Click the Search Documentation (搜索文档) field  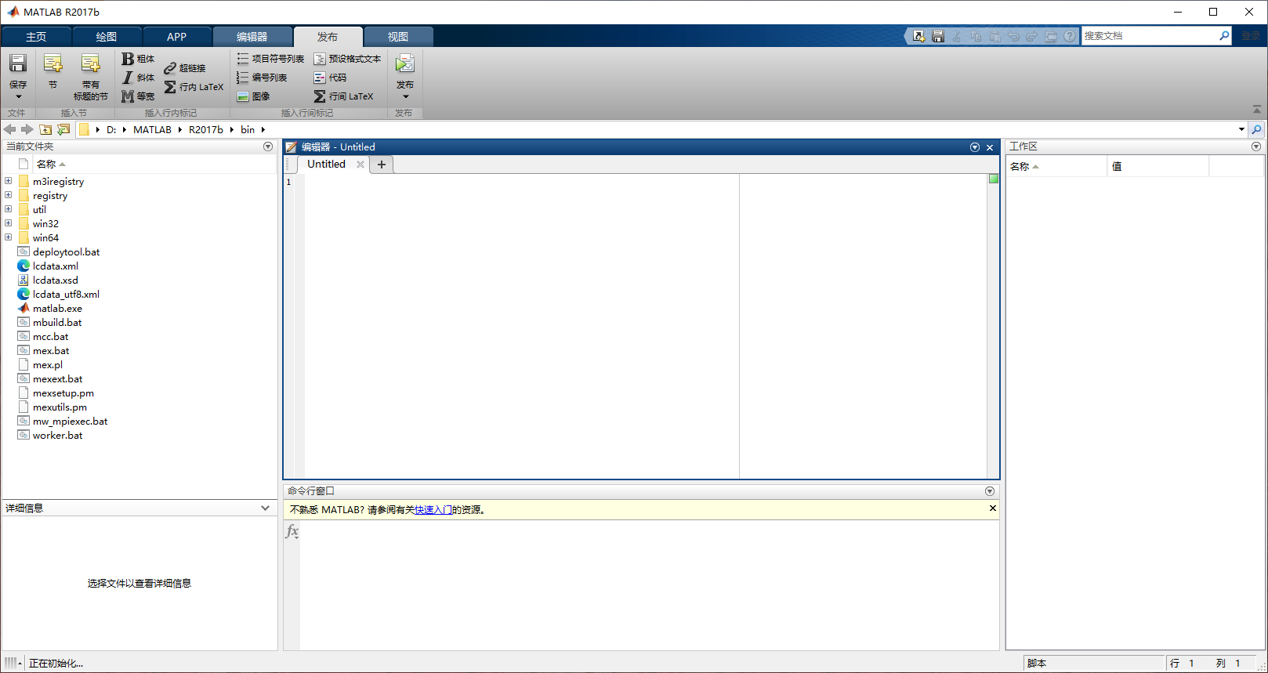[x=1150, y=36]
